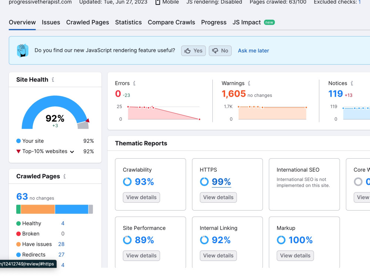This screenshot has height=278, width=370.
Task: Open the Issues tab
Action: point(51,23)
